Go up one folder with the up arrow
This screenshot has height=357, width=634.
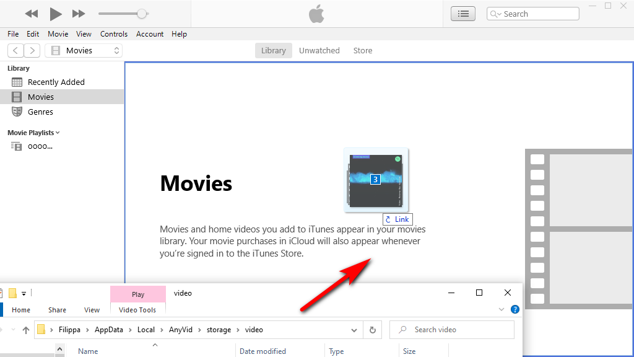[x=26, y=330]
